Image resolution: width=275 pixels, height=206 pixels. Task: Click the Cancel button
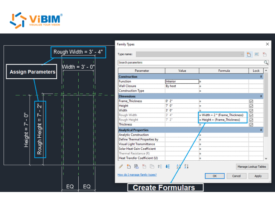coord(236,176)
